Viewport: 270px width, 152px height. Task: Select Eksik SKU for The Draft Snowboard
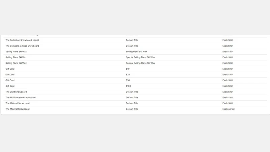pyautogui.click(x=227, y=92)
